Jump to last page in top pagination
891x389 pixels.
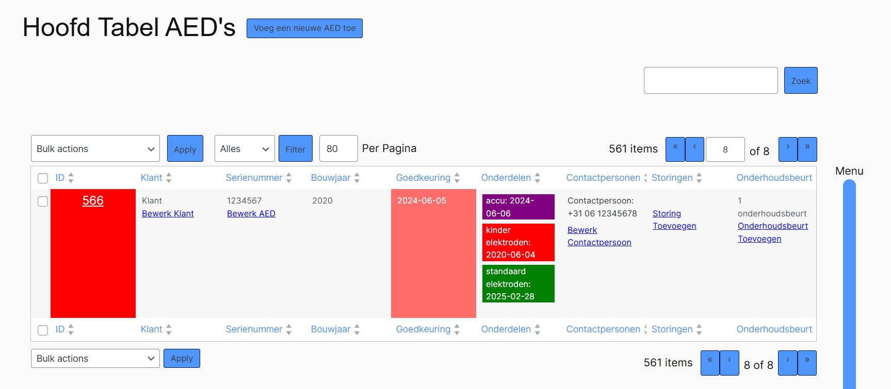(x=807, y=149)
